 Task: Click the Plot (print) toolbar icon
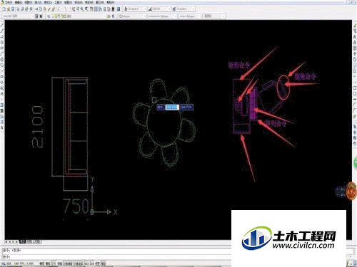click(x=18, y=9)
